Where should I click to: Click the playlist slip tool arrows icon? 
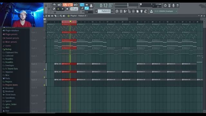tap(52, 16)
